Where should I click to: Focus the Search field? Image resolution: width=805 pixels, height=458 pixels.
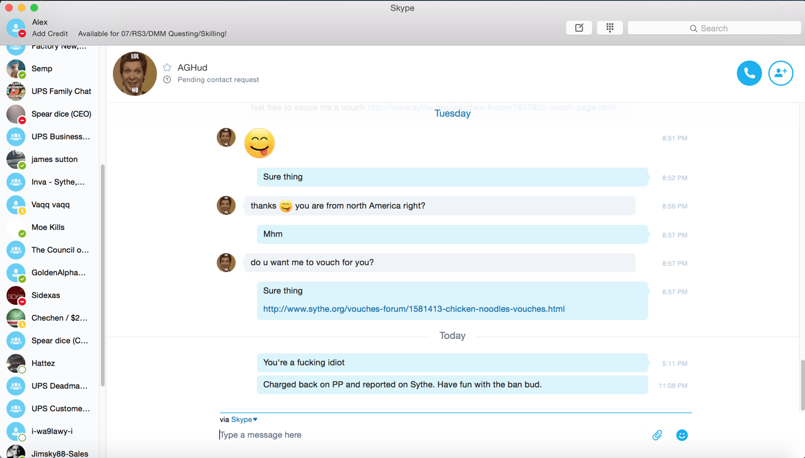(x=714, y=28)
